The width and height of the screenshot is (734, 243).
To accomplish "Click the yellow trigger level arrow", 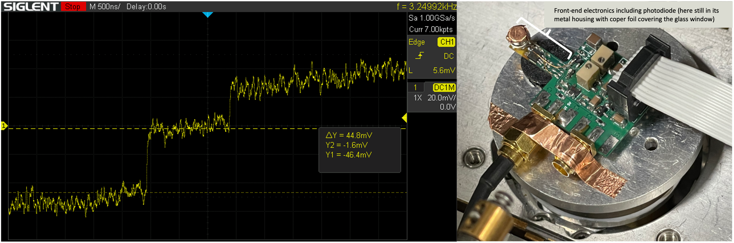I will (x=404, y=118).
